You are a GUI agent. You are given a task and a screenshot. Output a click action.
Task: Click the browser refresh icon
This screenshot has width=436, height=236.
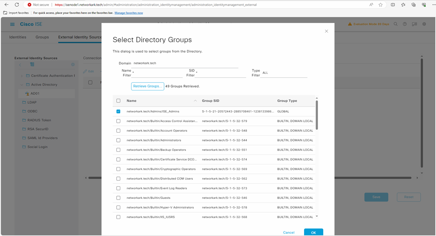pos(17,5)
